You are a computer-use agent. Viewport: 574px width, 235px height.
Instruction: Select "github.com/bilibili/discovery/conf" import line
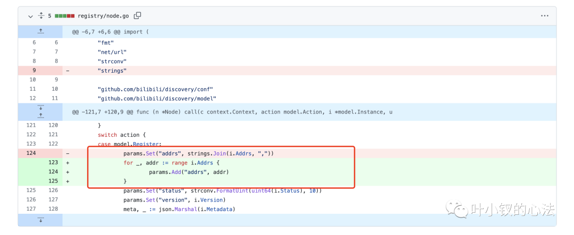tap(156, 89)
